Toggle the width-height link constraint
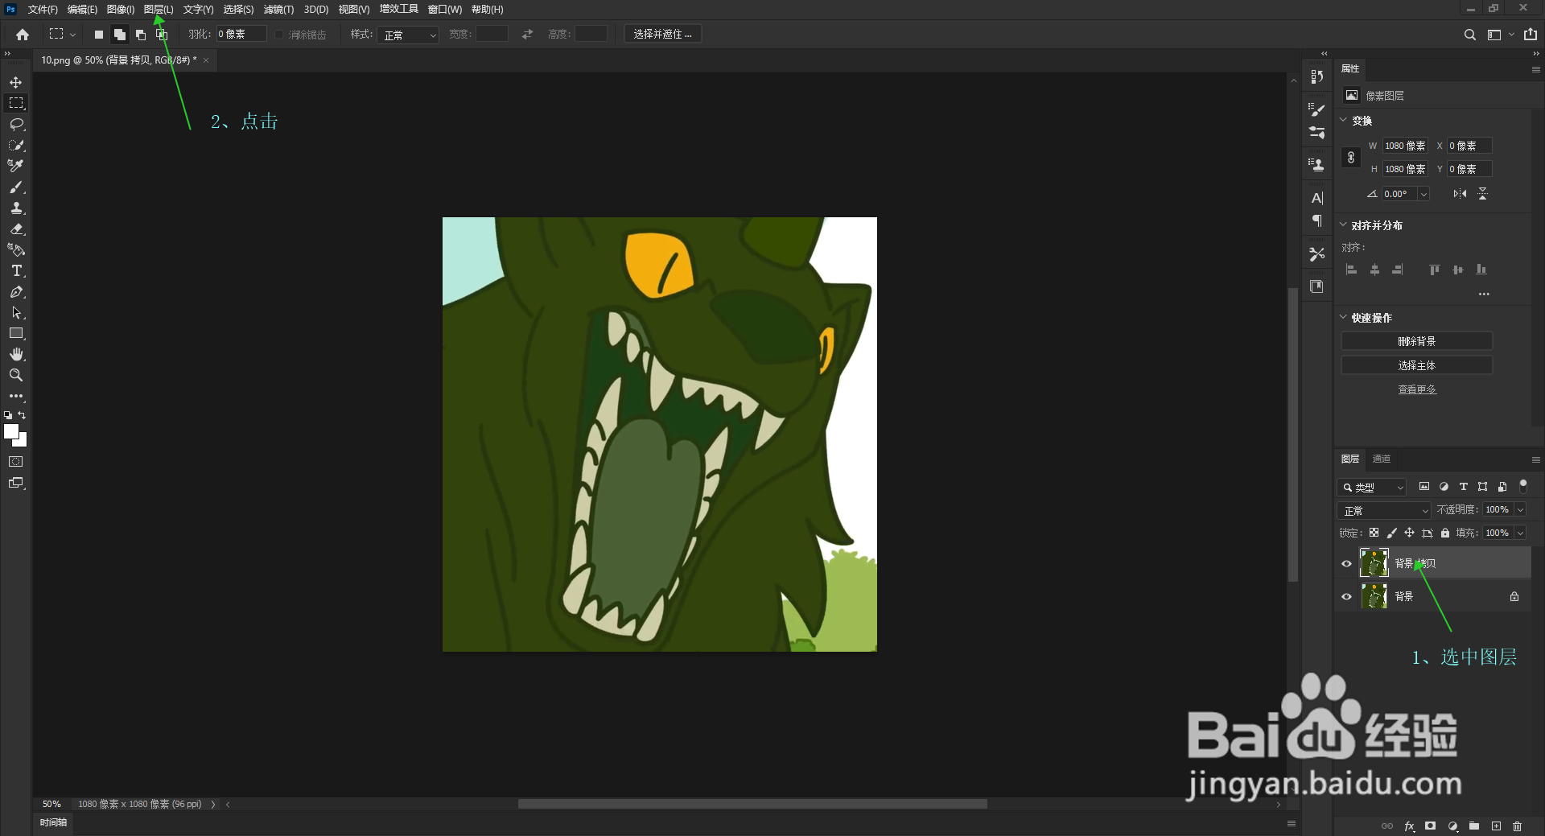Image resolution: width=1545 pixels, height=836 pixels. (1351, 158)
